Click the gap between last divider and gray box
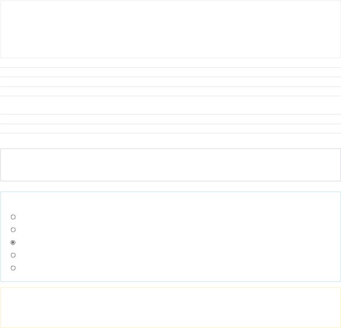The image size is (341, 328). coord(170,141)
